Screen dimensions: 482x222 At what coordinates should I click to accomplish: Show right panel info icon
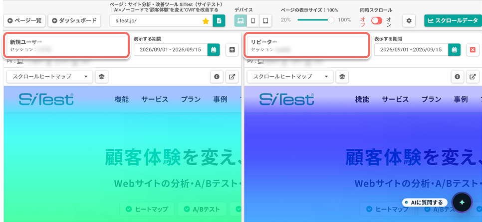pos(458,76)
